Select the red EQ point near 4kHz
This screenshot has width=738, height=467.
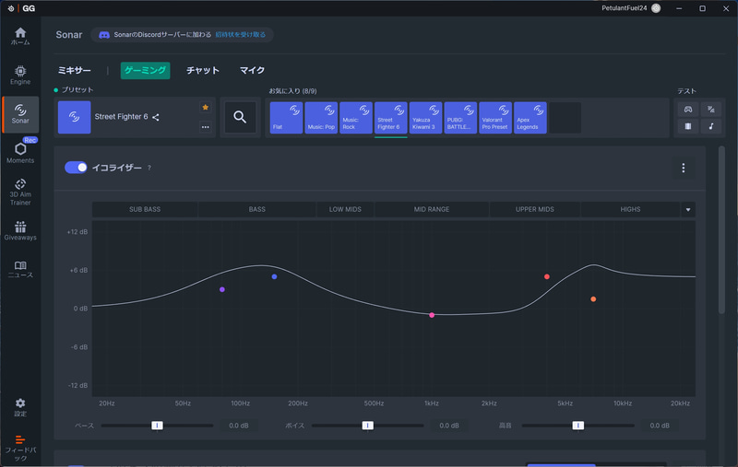click(x=546, y=276)
